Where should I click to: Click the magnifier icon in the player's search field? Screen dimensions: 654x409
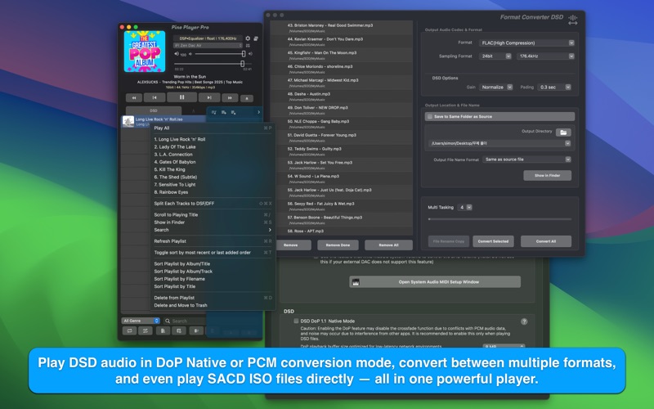pos(168,321)
